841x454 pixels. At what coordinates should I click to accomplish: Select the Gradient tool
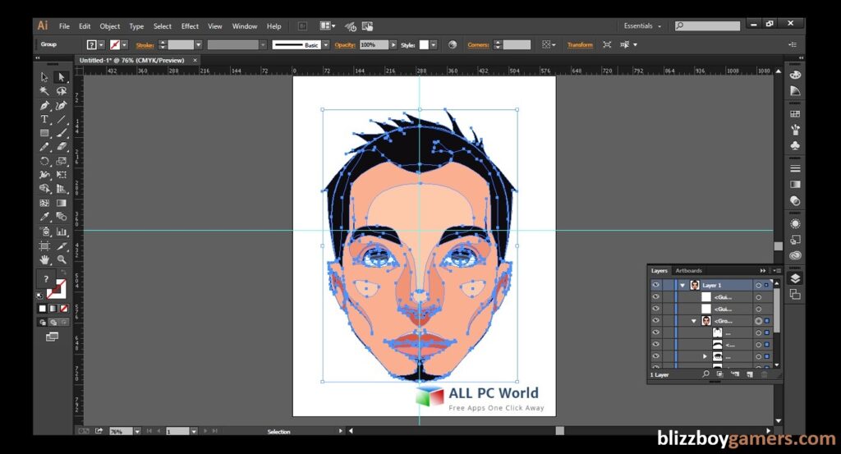click(x=61, y=203)
